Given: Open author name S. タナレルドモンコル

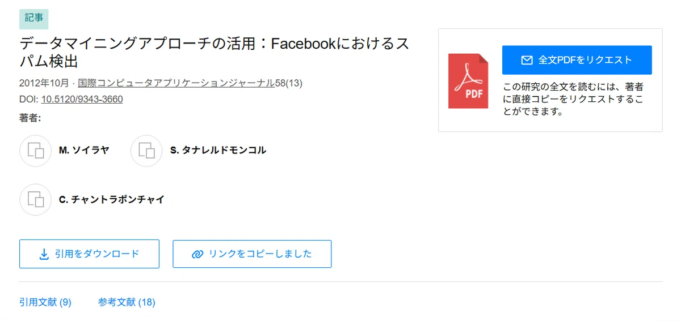Looking at the screenshot, I should [218, 151].
